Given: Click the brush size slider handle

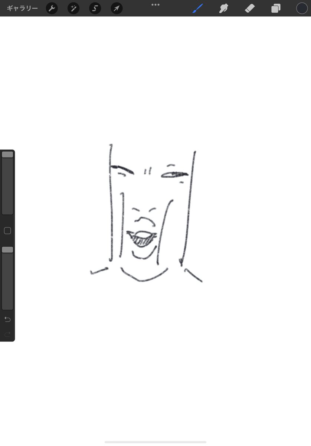Looking at the screenshot, I should 7,154.
